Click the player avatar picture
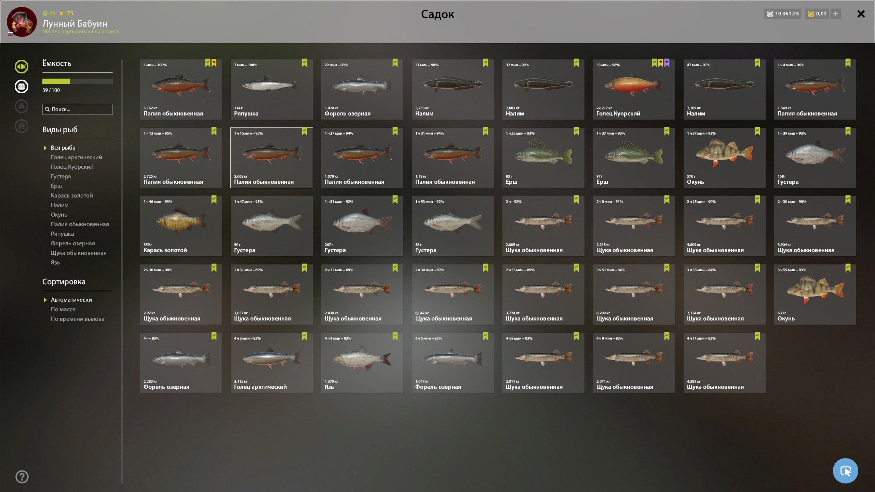The image size is (875, 492). click(22, 22)
